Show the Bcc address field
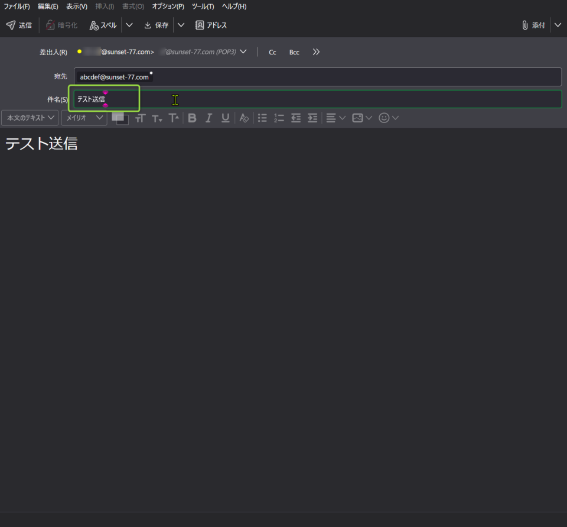 (x=294, y=52)
